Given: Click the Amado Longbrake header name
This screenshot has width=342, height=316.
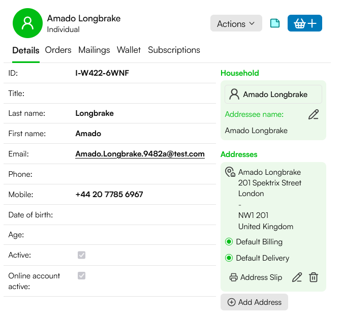Looking at the screenshot, I should [x=84, y=18].
